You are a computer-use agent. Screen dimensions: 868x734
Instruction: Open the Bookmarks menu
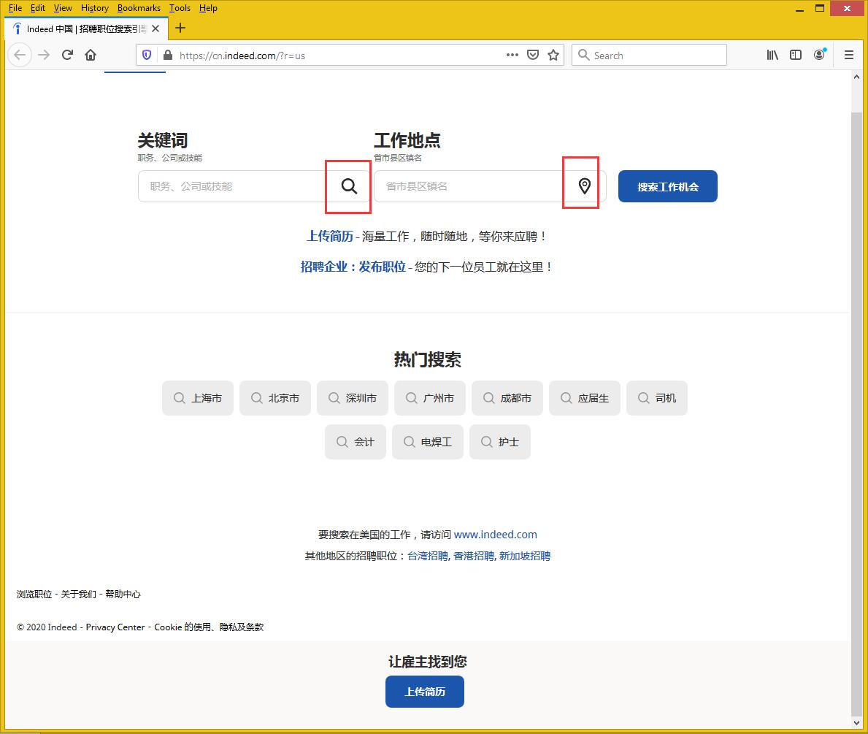pyautogui.click(x=139, y=8)
